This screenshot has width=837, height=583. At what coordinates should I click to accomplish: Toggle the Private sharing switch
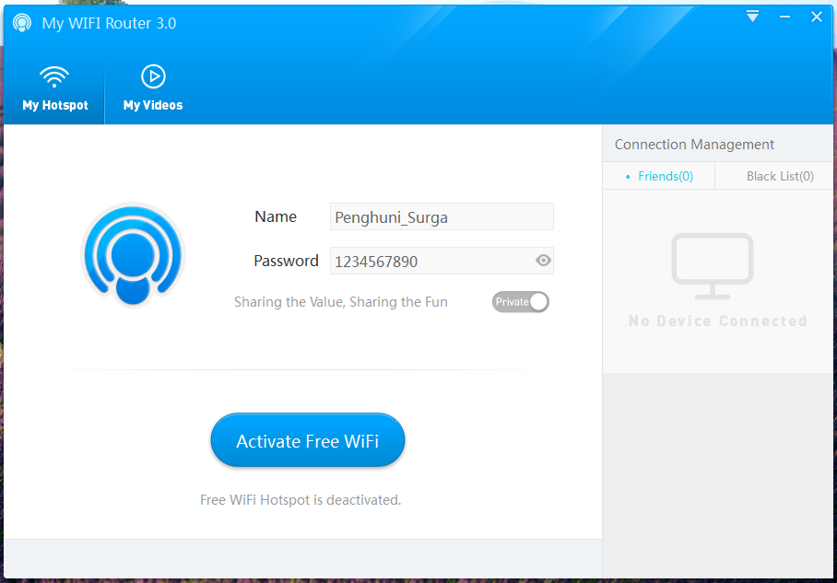click(521, 302)
